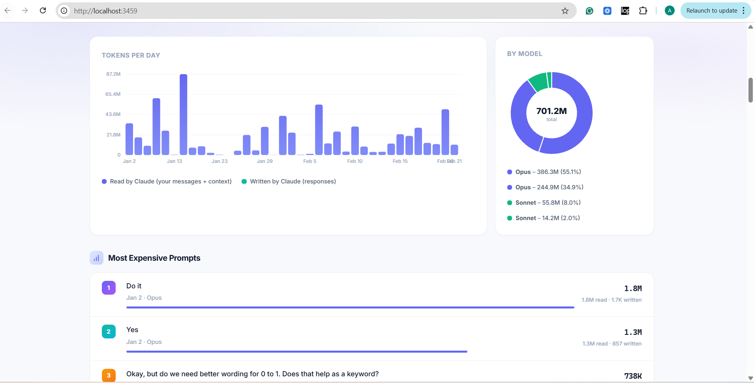The width and height of the screenshot is (754, 383).
Task: Open the profile menu with the A avatar
Action: coord(669,11)
